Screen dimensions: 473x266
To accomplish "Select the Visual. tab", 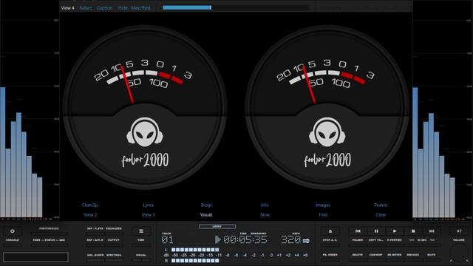I will point(207,215).
